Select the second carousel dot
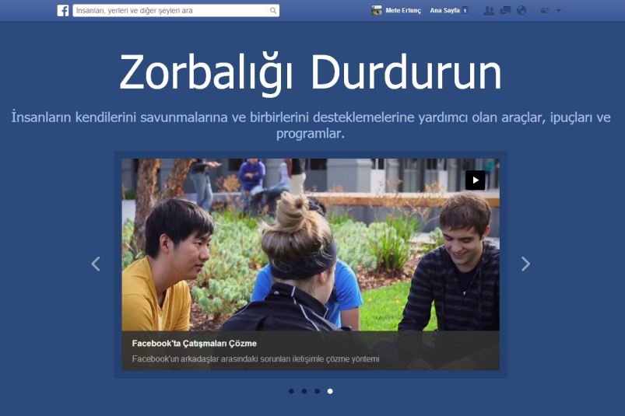625x416 pixels. point(304,391)
